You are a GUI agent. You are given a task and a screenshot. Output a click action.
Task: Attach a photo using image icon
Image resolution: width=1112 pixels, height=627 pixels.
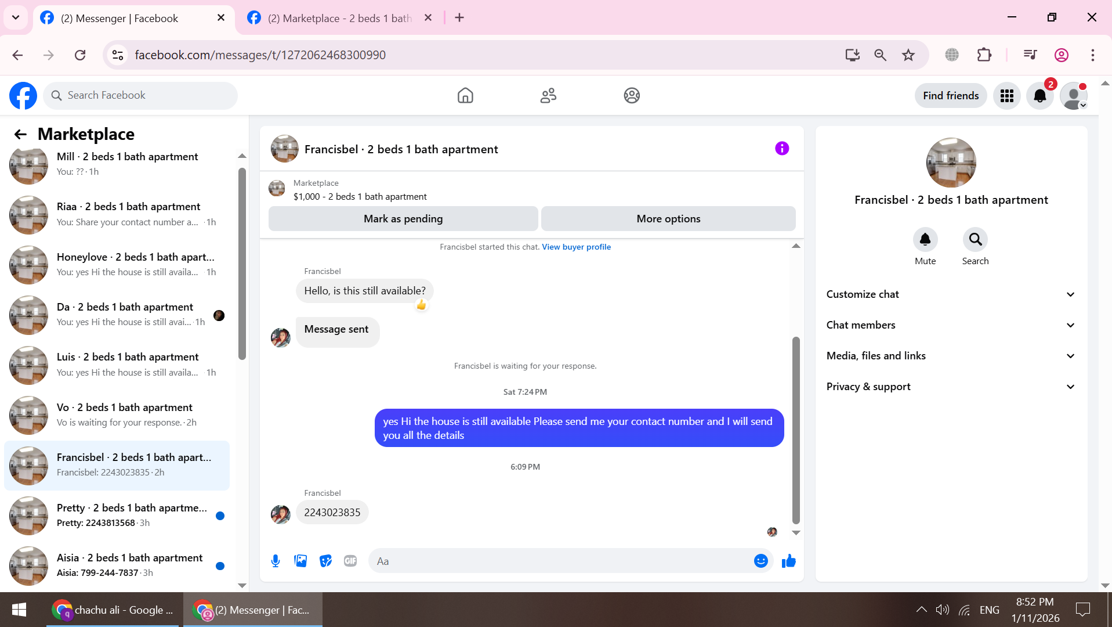(x=300, y=561)
